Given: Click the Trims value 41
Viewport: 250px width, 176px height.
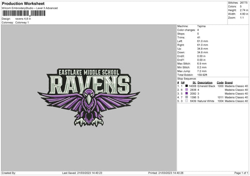Looking at the screenshot, I should (199, 37).
